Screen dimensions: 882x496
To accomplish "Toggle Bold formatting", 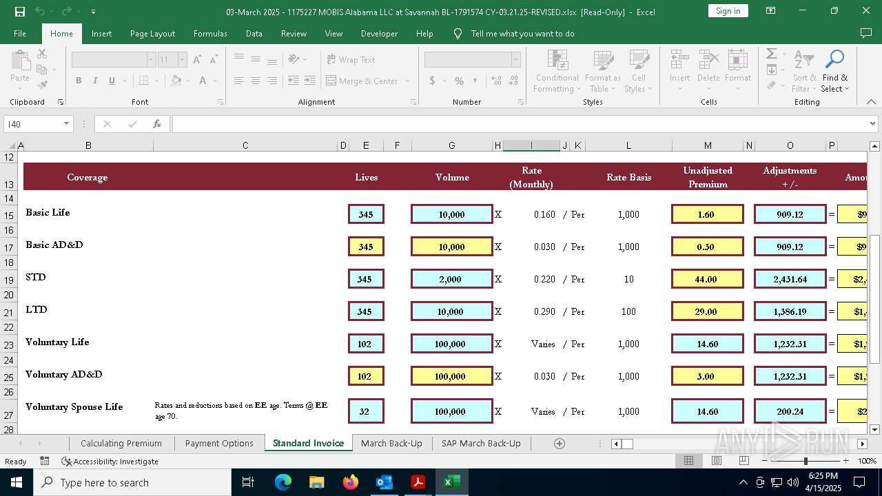I will (79, 81).
